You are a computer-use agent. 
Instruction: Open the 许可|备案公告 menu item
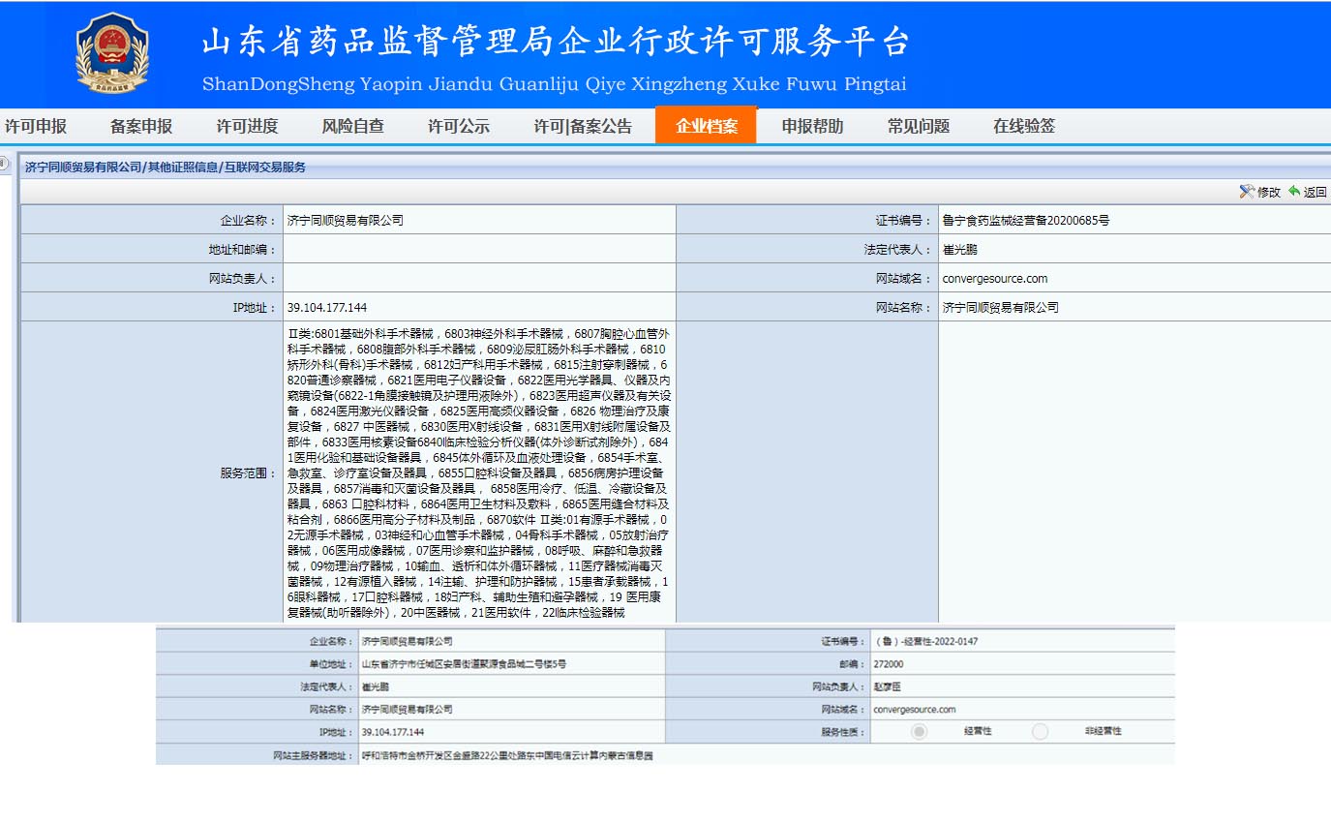coord(583,126)
